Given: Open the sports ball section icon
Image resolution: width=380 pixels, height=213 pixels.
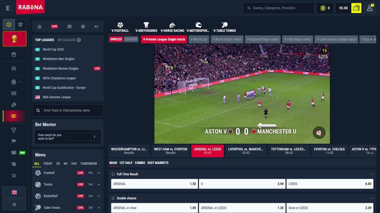Looking at the screenshot, I should click(9, 24).
